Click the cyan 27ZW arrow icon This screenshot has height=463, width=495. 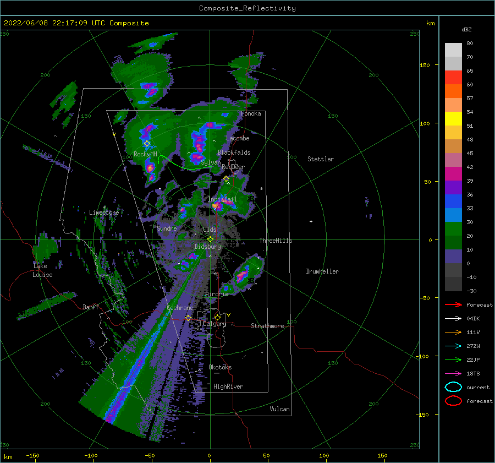point(453,346)
